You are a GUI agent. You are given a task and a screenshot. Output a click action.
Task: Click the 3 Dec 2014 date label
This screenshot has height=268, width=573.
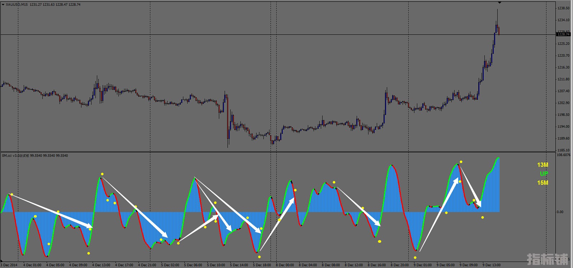click(x=9, y=265)
